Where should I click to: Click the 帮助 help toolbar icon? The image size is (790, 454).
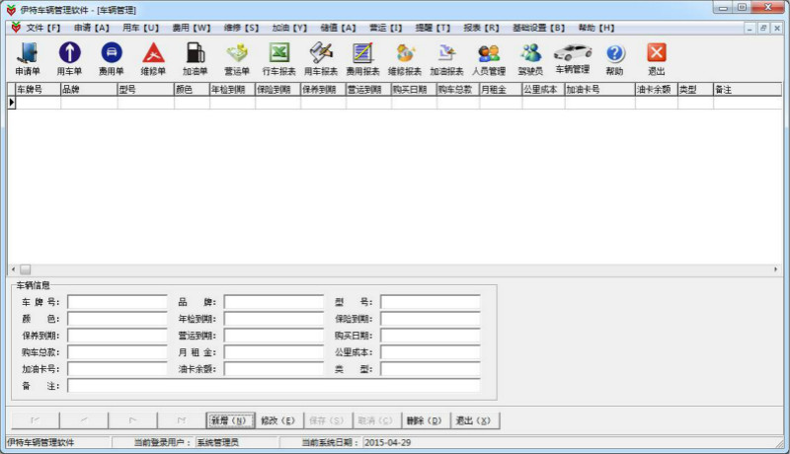(614, 58)
